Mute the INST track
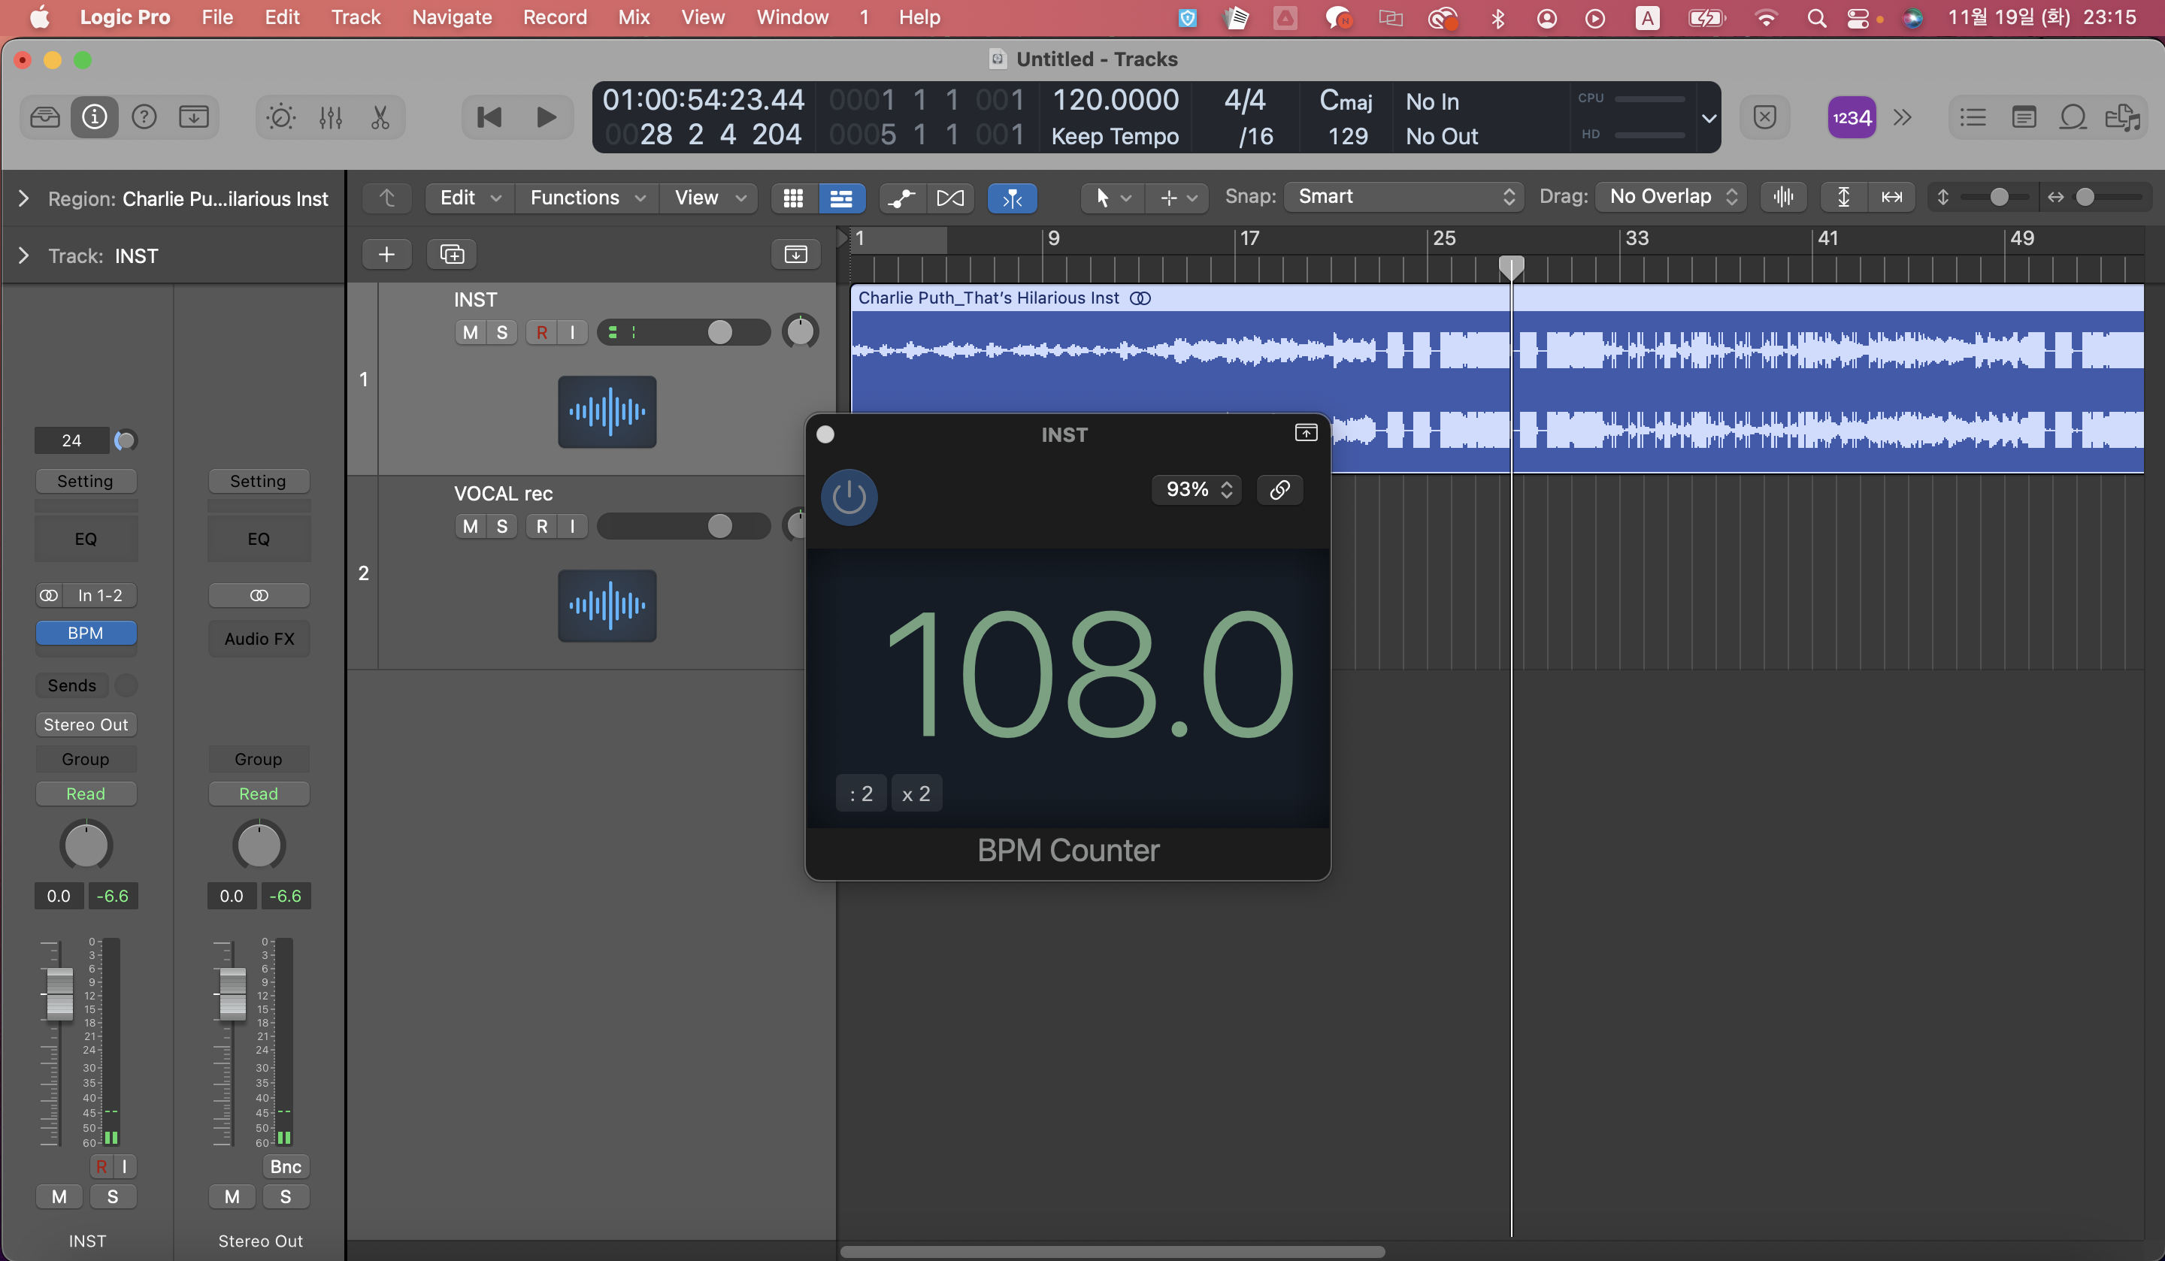Image resolution: width=2165 pixels, height=1261 pixels. tap(470, 332)
